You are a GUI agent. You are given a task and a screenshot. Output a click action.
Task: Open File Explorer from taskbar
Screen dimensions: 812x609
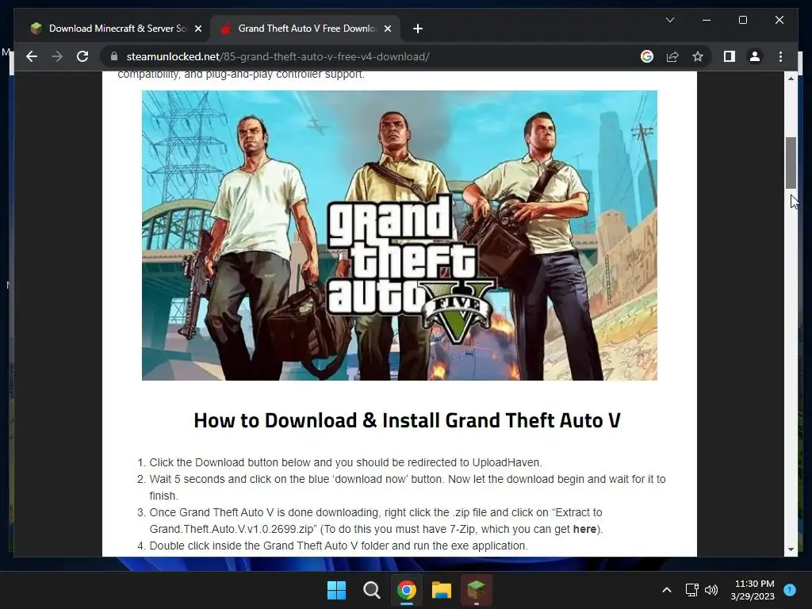click(x=442, y=590)
